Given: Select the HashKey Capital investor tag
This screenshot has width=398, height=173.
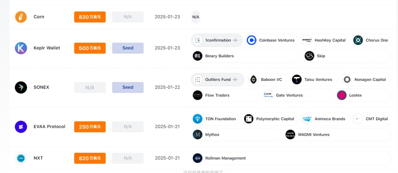Looking at the screenshot, I should [325, 40].
